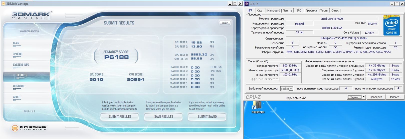Open the MAIN section in 3DMark
This screenshot has height=139, width=405.
click(16, 43)
